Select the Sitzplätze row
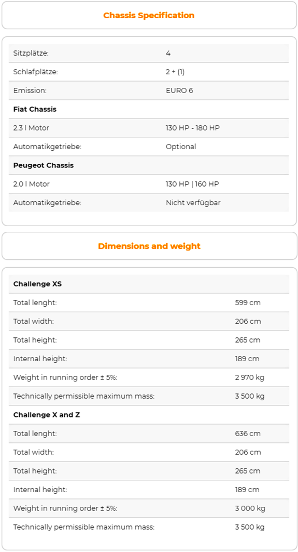 click(148, 53)
